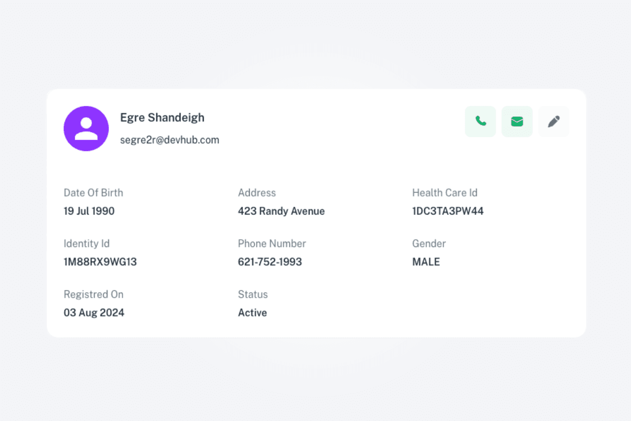Click the email segre2r@devhub.com

tap(169, 140)
